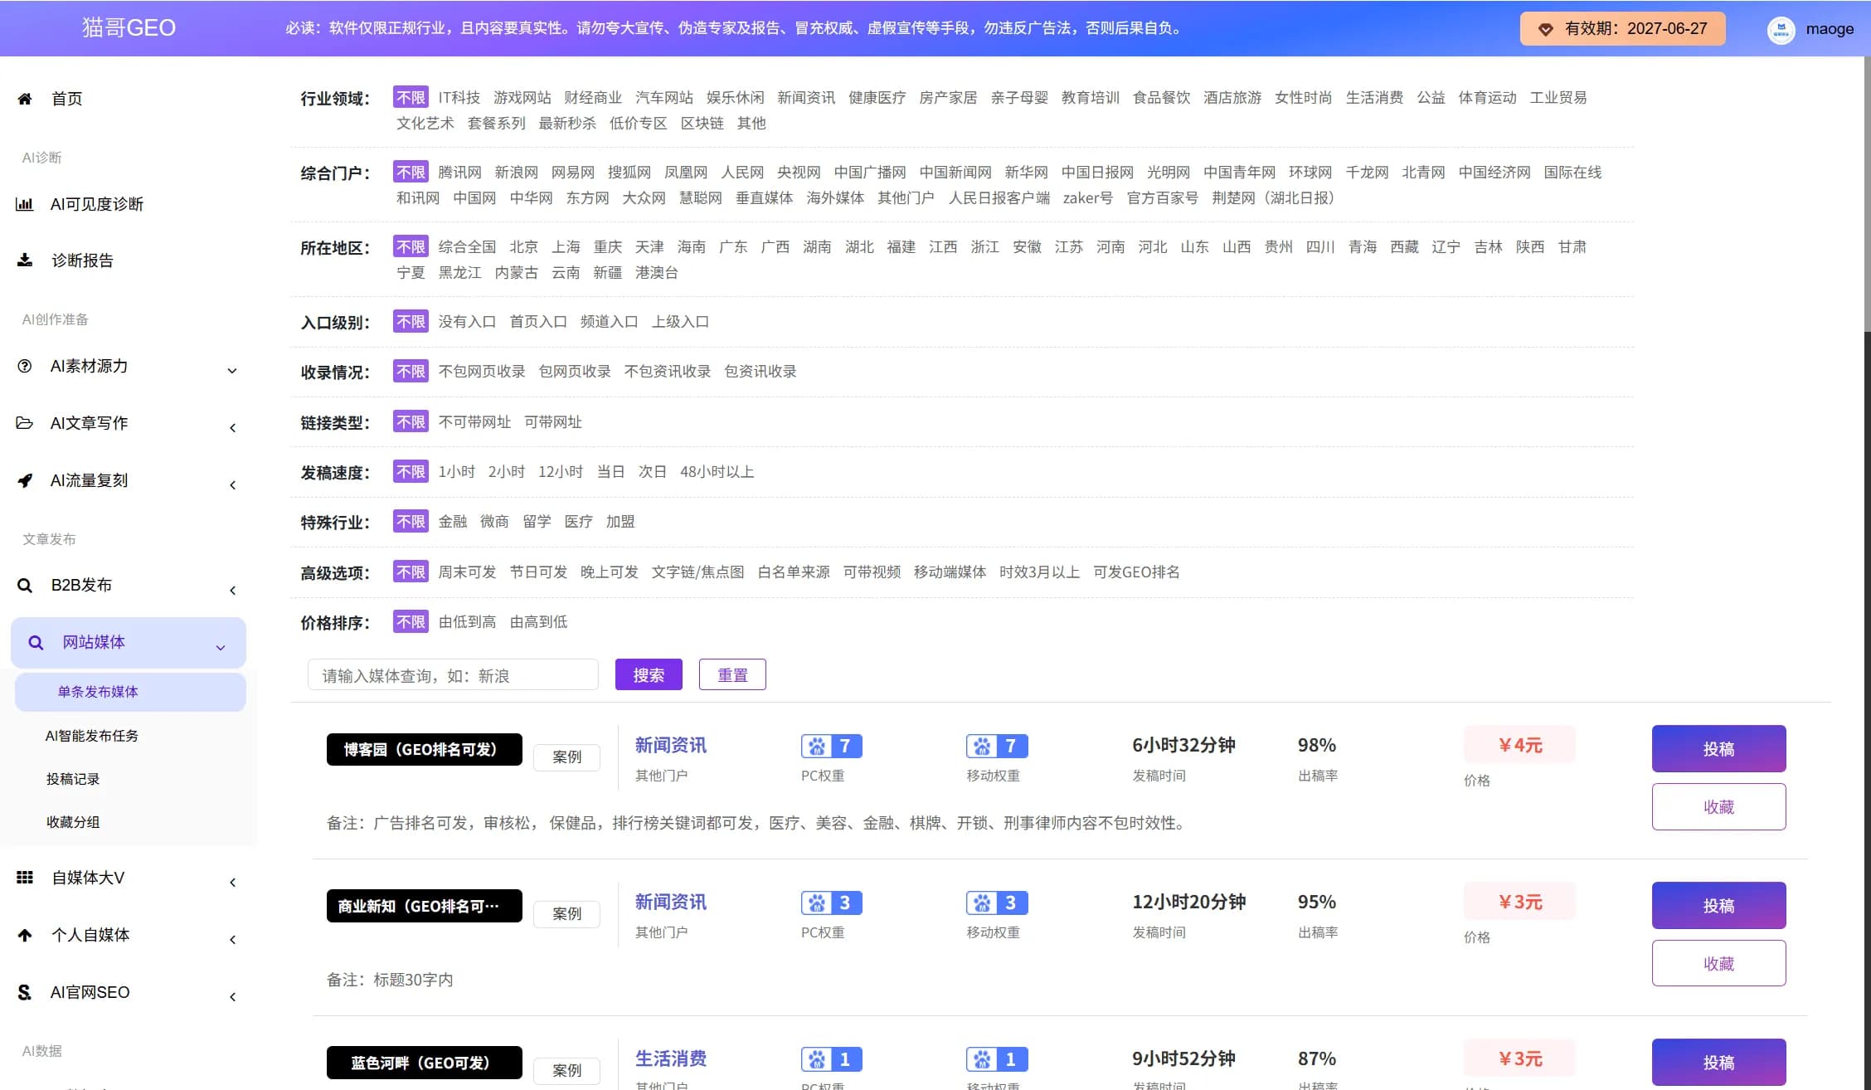Click the grid icon for 自媒体大V
This screenshot has width=1871, height=1090.
pyautogui.click(x=25, y=878)
